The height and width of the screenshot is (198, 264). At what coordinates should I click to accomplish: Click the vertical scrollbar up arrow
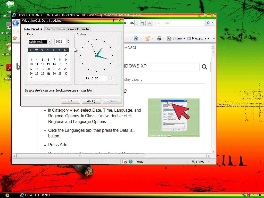(x=213, y=46)
